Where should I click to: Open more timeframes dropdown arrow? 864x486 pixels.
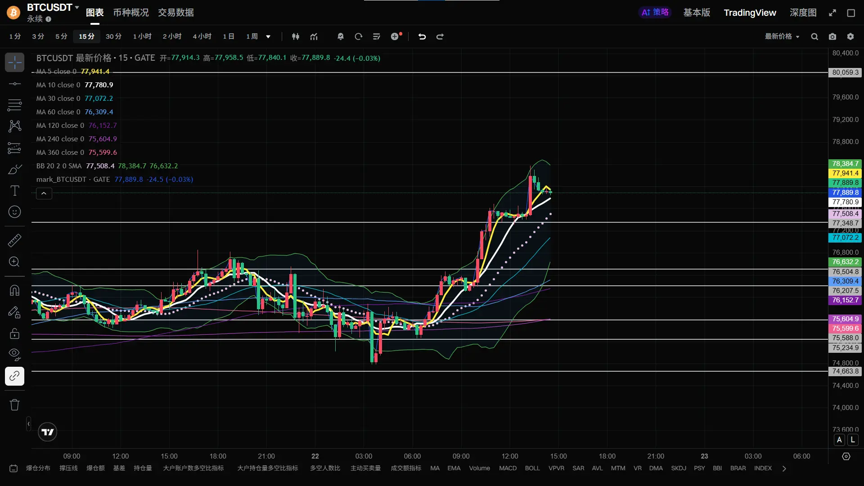coord(268,36)
